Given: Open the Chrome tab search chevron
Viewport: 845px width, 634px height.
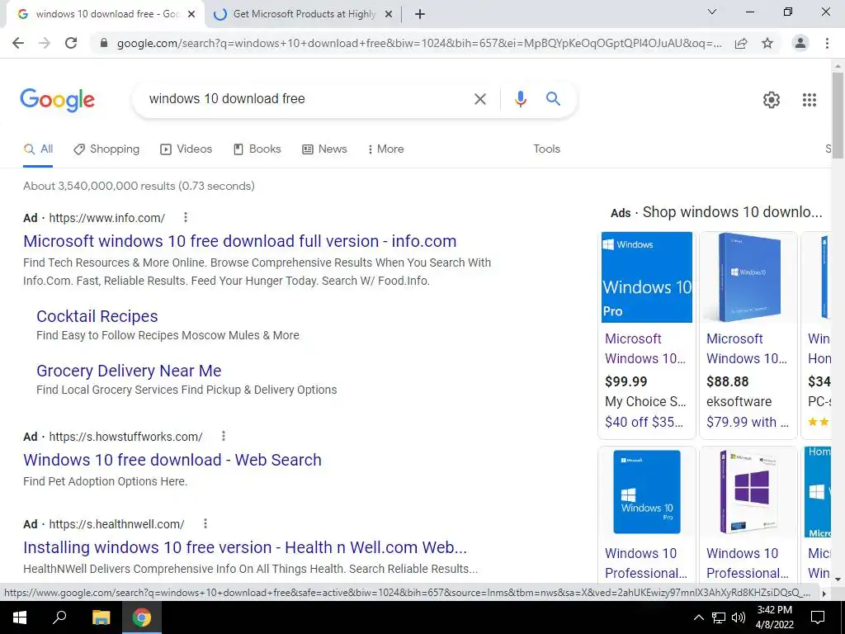Looking at the screenshot, I should pos(712,12).
